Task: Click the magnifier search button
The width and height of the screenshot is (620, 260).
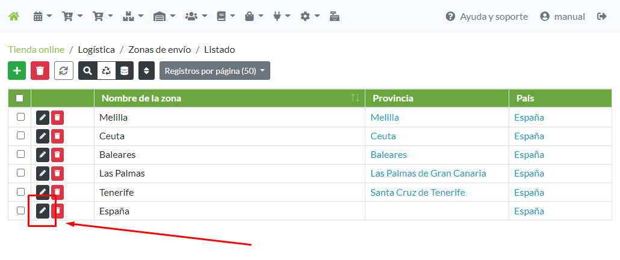Action: (88, 71)
